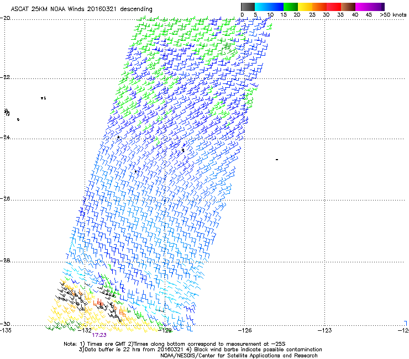Click the -20 latitude axis label

tap(5, 18)
